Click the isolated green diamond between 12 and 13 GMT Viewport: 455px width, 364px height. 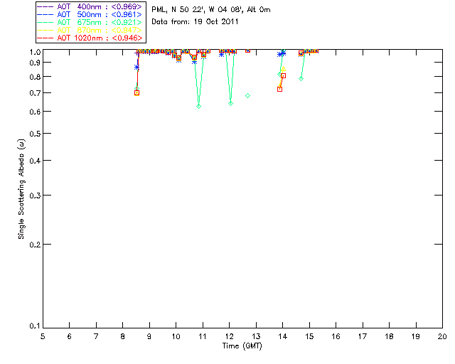pyautogui.click(x=248, y=96)
